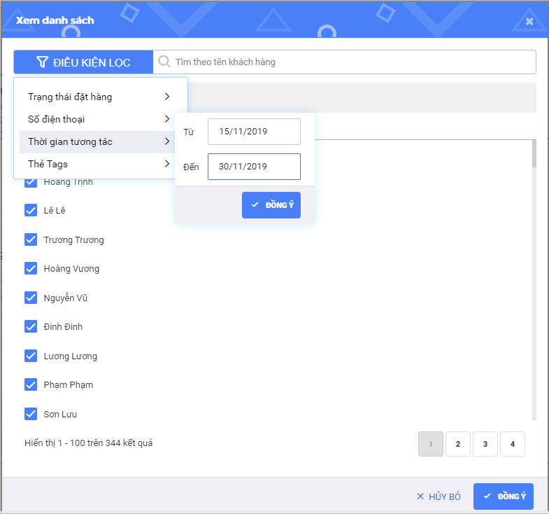This screenshot has height=514, width=549.
Task: Expand Thẻ Tags submenu chevron
Action: (167, 164)
